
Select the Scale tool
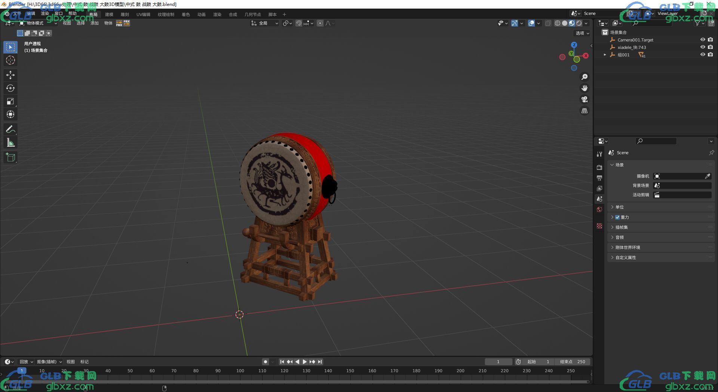tap(10, 101)
